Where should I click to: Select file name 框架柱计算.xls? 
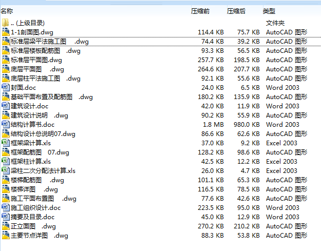[31, 162]
